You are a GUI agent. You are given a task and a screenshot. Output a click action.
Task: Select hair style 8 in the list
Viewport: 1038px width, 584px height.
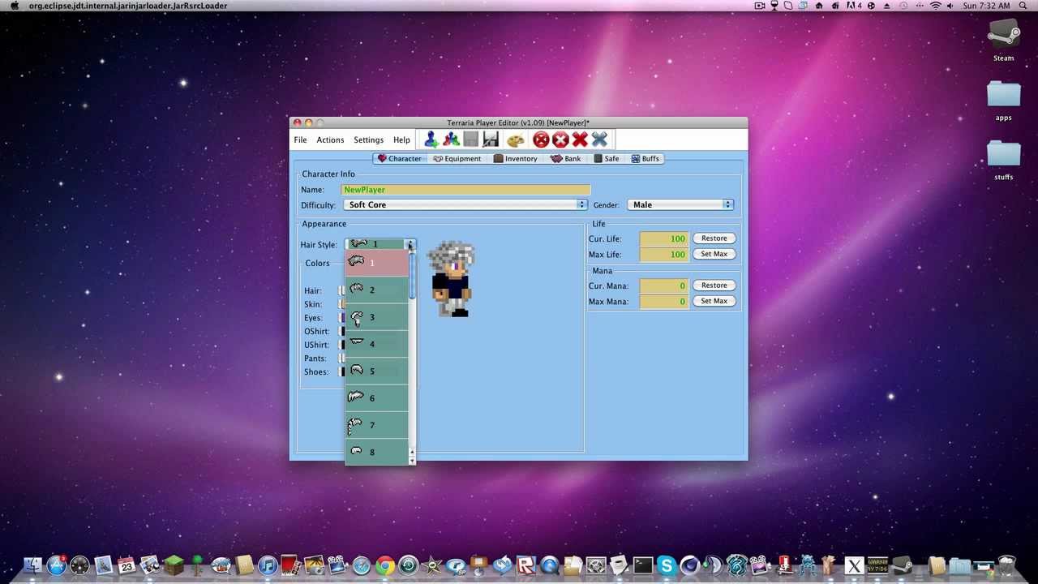pos(377,452)
